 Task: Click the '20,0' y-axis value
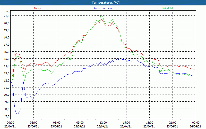(7, 23)
